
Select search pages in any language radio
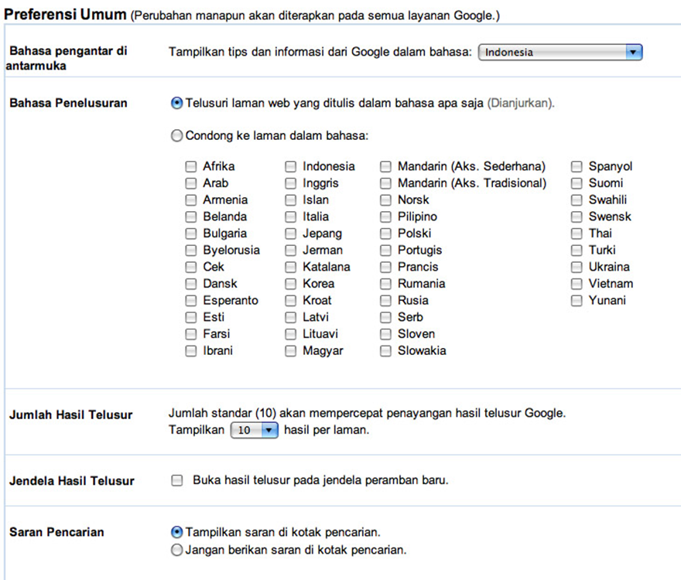176,104
